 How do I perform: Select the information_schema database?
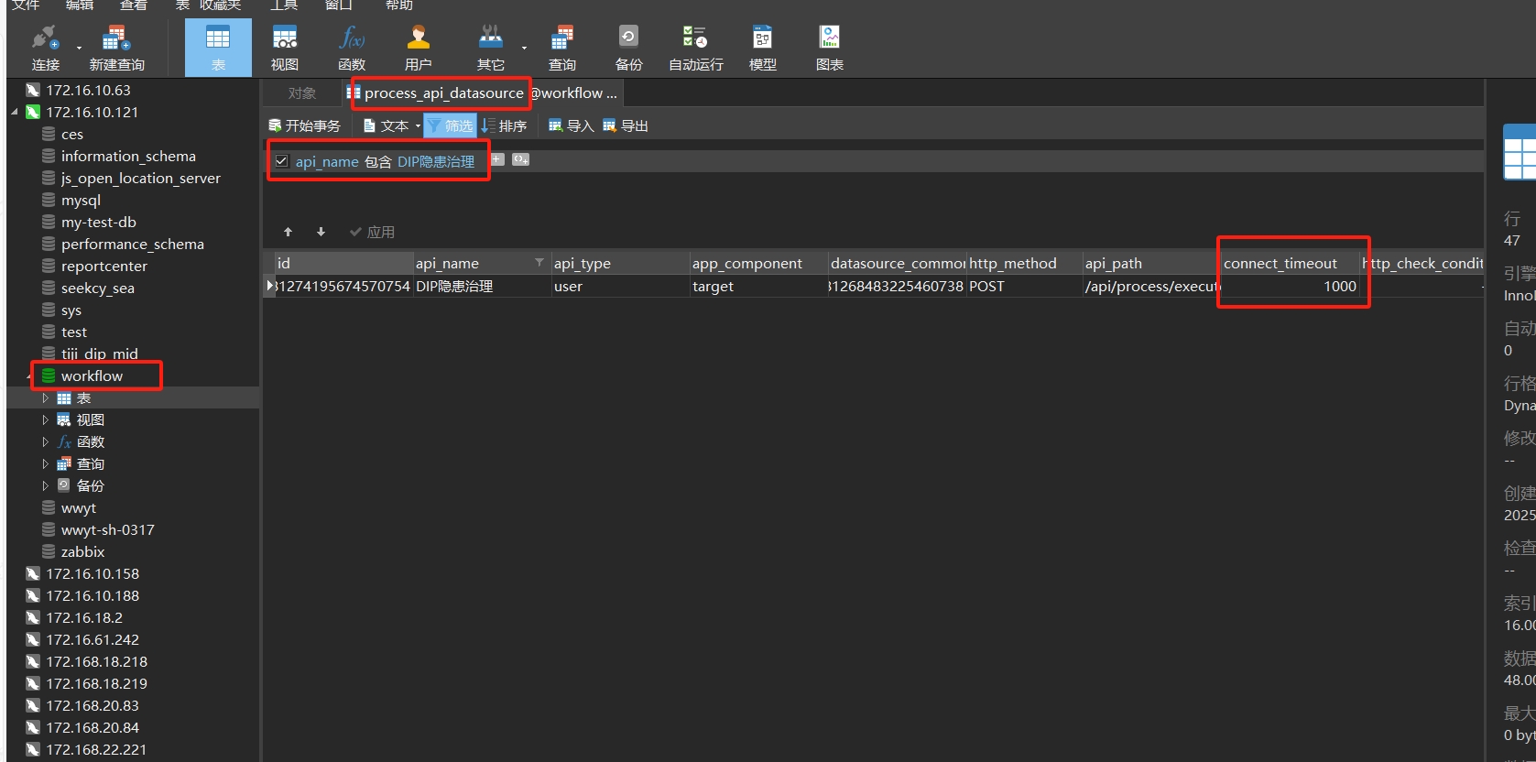tap(128, 156)
